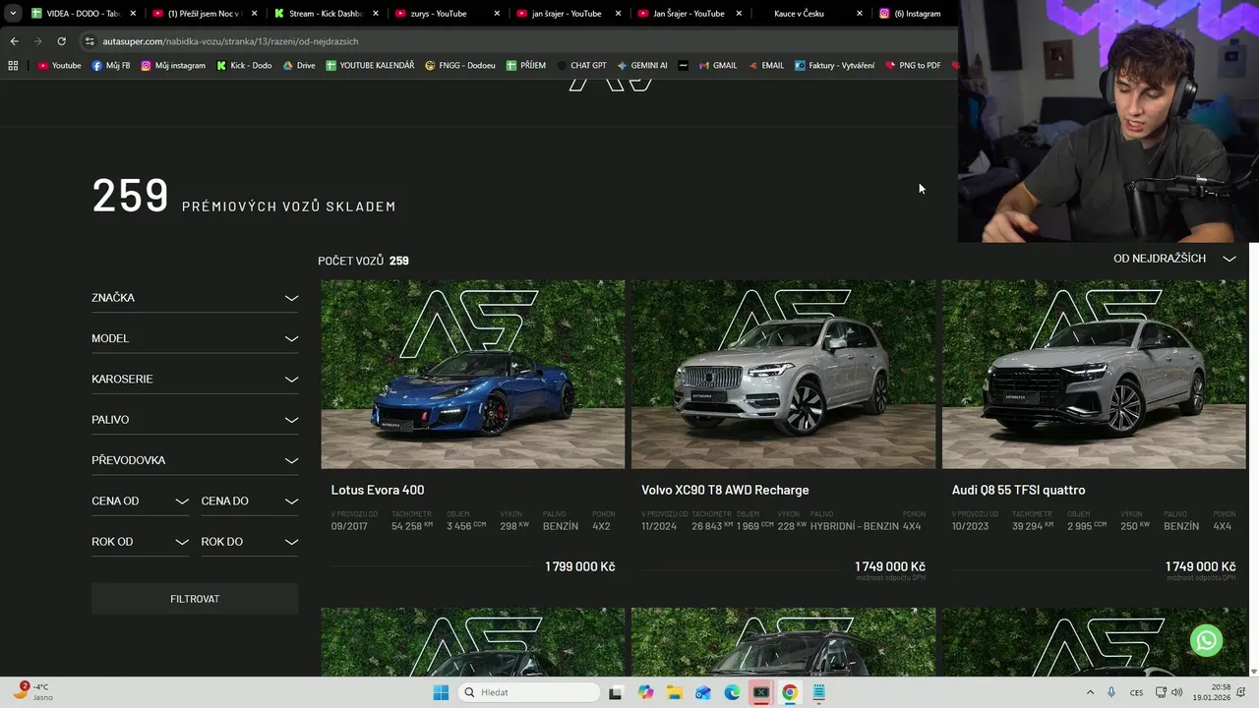Open the Lotus Evora 400 listing title
Screen dimensions: 1259x708
point(378,490)
